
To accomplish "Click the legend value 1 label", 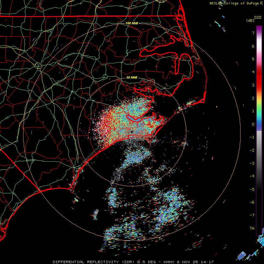I will click(253, 111).
